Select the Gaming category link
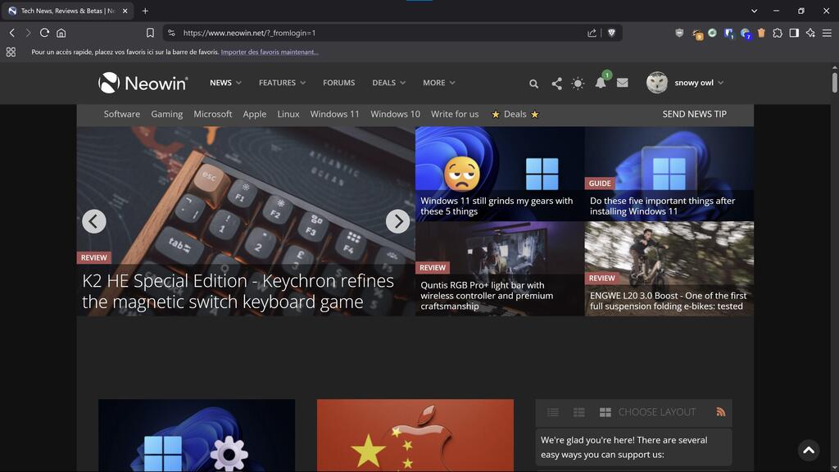 click(167, 114)
